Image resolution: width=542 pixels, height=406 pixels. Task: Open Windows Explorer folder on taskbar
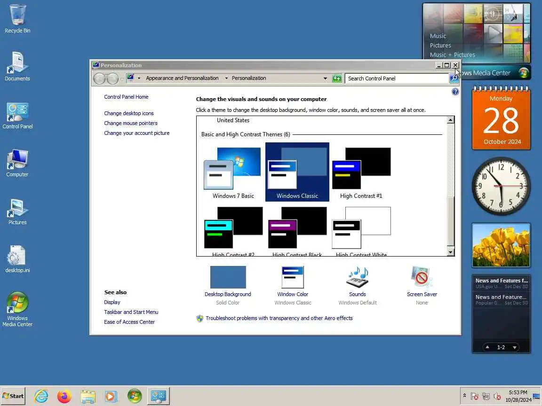click(x=88, y=396)
